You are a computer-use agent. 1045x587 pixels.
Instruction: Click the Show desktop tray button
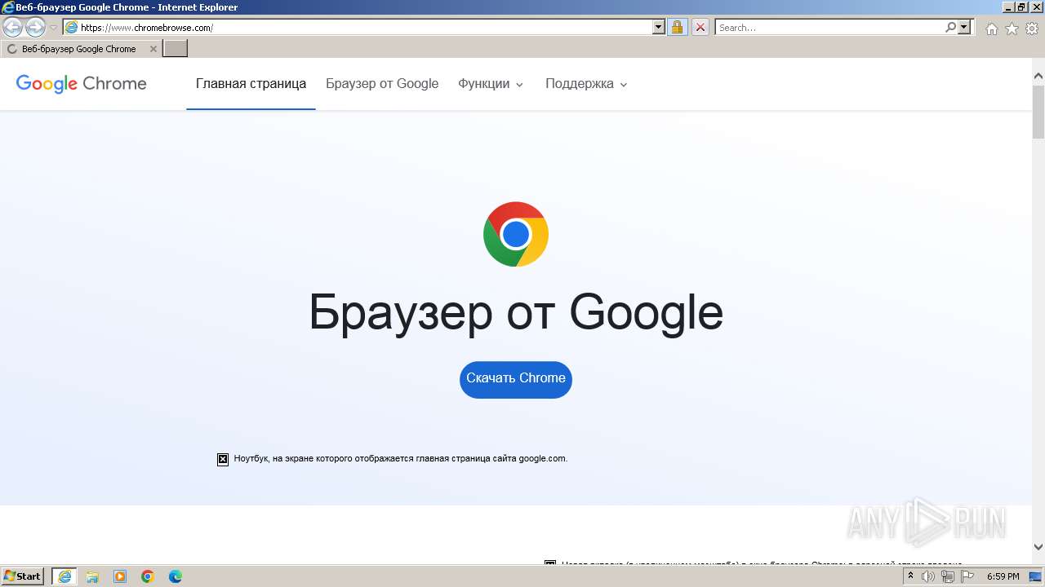(1035, 576)
